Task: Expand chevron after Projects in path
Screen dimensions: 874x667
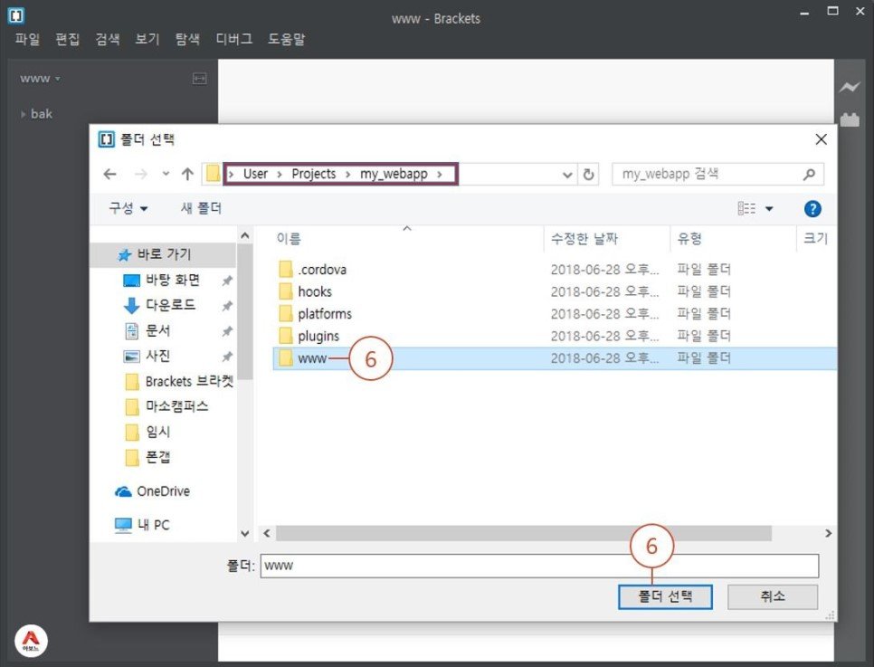Action: [x=347, y=175]
